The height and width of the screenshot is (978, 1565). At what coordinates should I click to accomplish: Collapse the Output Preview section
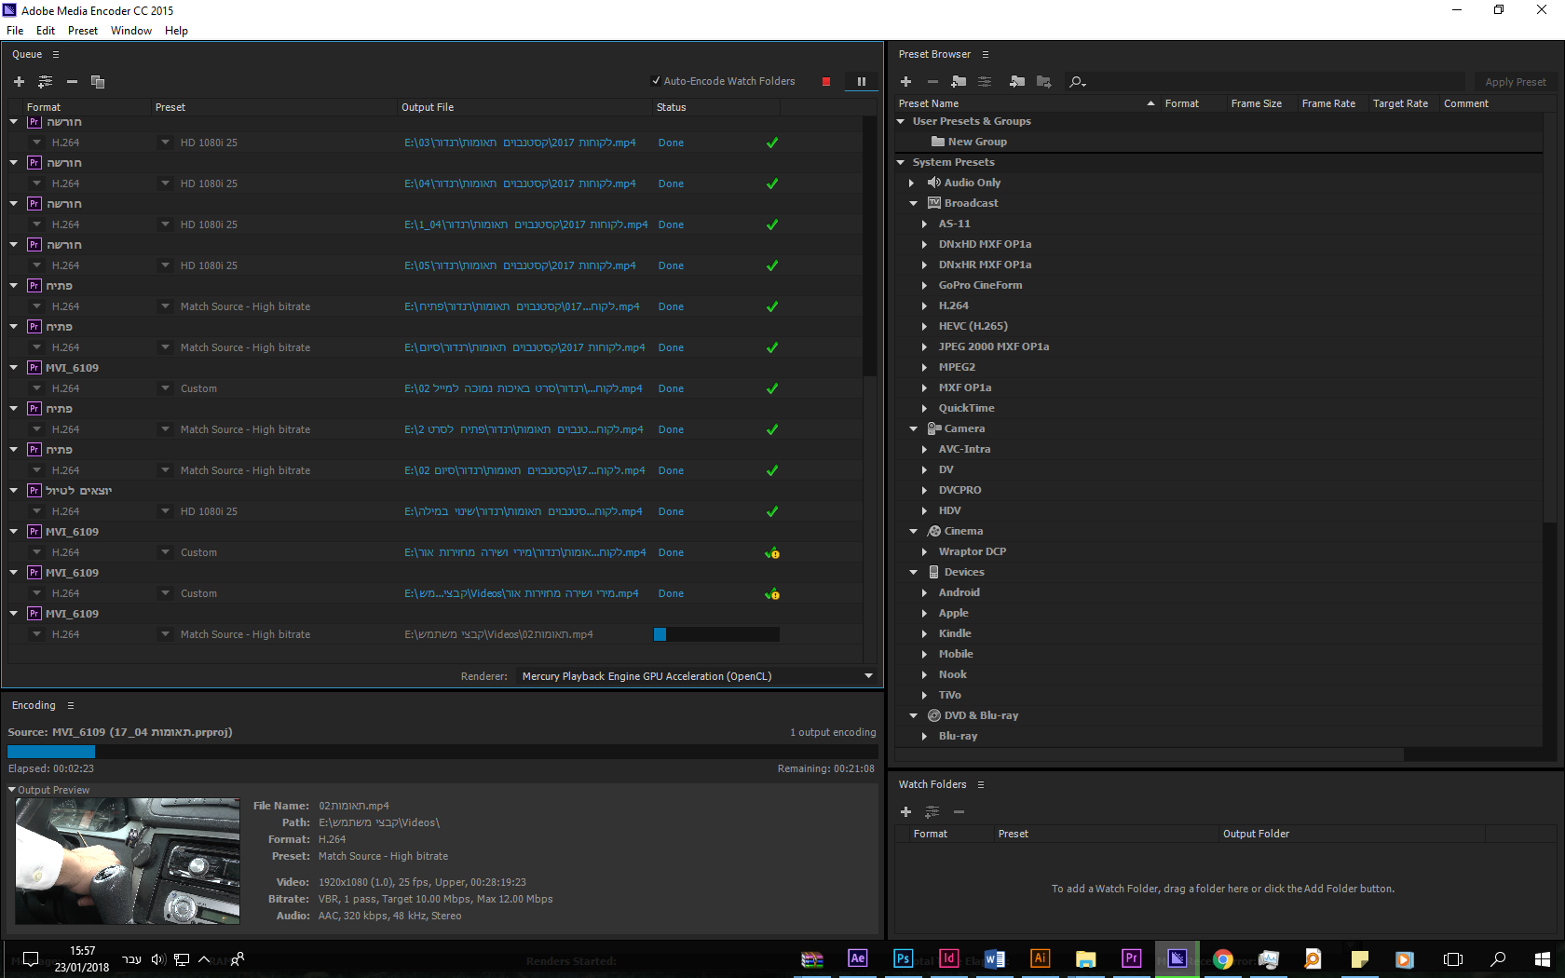point(12,790)
